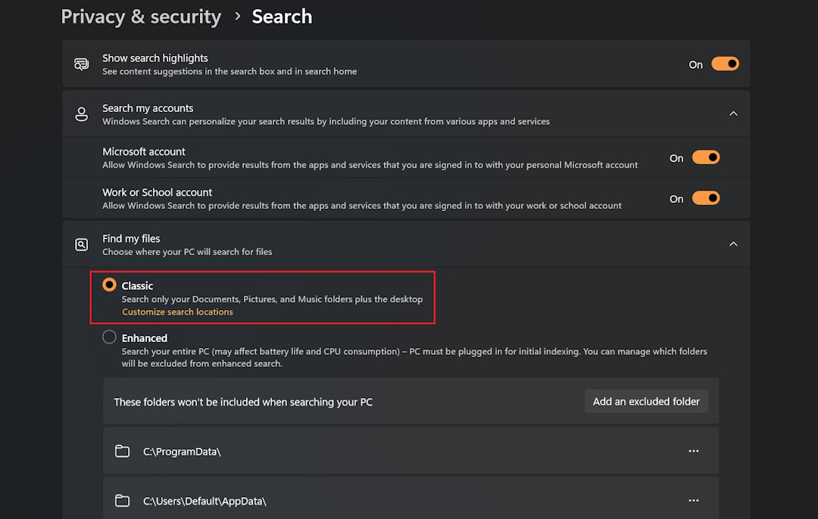Disable Work or School account toggle
Screen dimensions: 818x519
(x=706, y=199)
